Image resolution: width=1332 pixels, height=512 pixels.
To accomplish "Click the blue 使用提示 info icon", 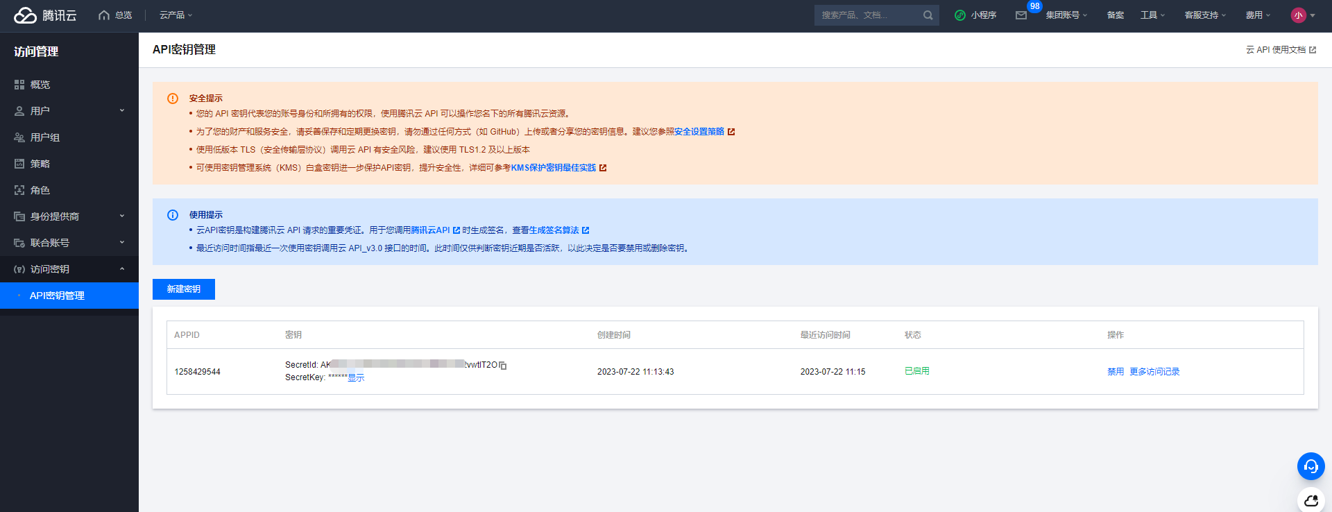I will (173, 215).
